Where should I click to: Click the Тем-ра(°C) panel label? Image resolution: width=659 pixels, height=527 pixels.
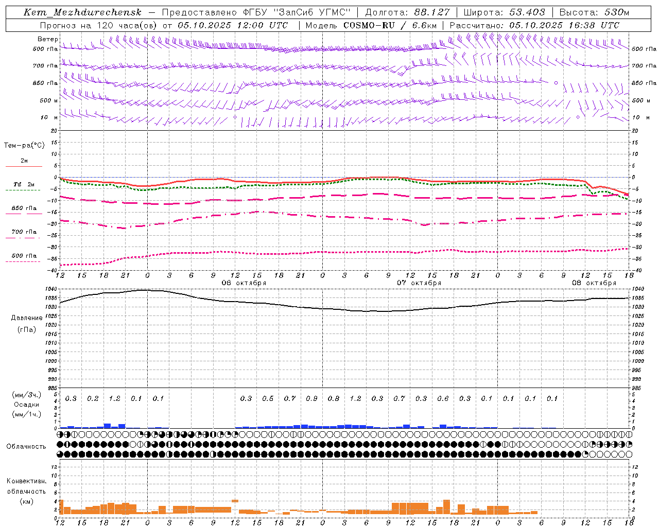click(24, 146)
